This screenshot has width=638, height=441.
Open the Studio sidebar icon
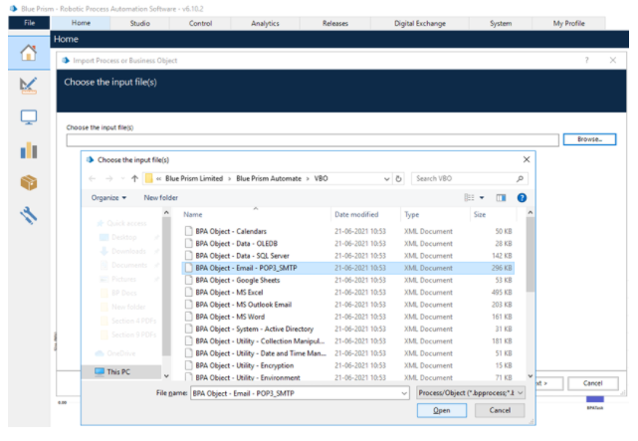point(29,86)
